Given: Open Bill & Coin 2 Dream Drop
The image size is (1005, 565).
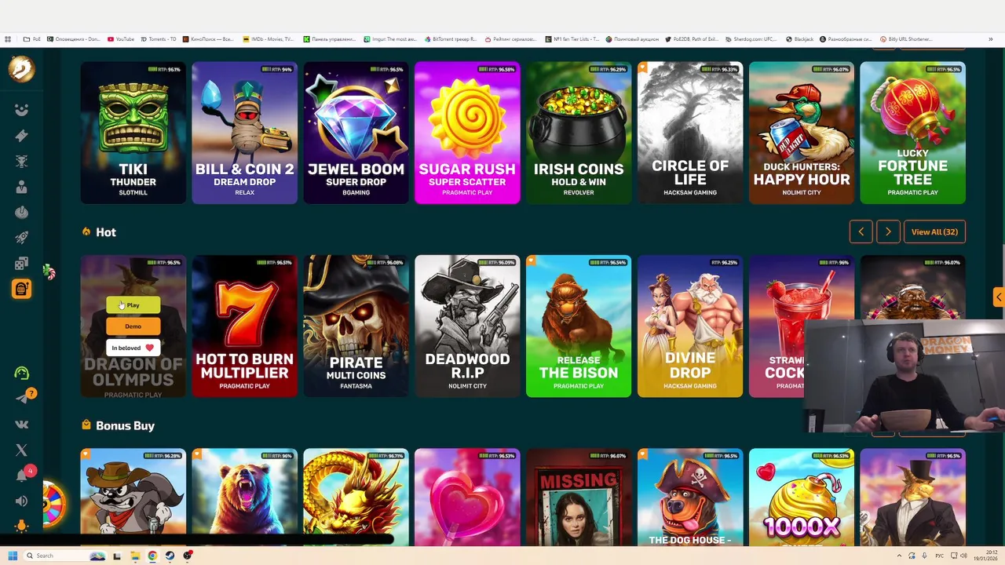Looking at the screenshot, I should tap(245, 133).
